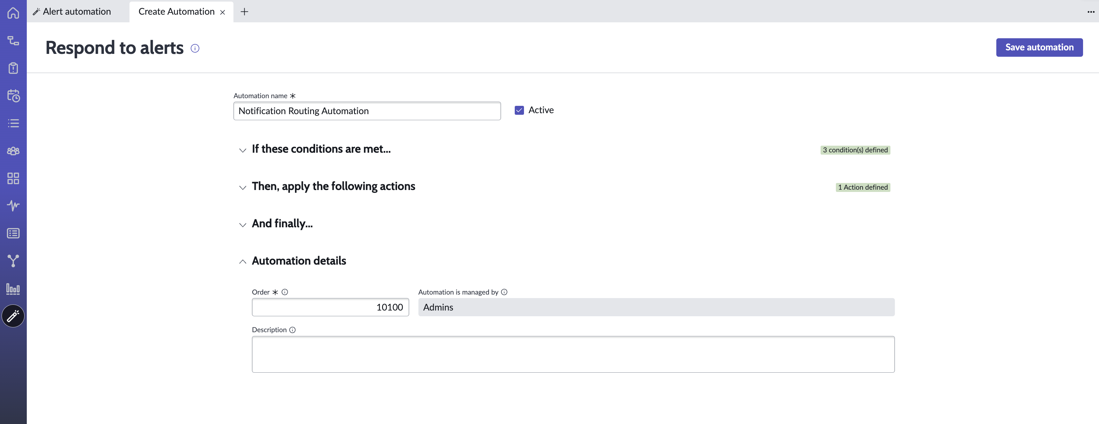Open the calendar clock schedule icon

click(x=13, y=96)
